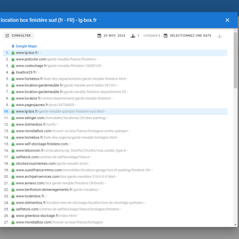The height and width of the screenshot is (239, 239).
Task: Open the 20 NOV. 2024 calendar icon
Action: (x=99, y=36)
